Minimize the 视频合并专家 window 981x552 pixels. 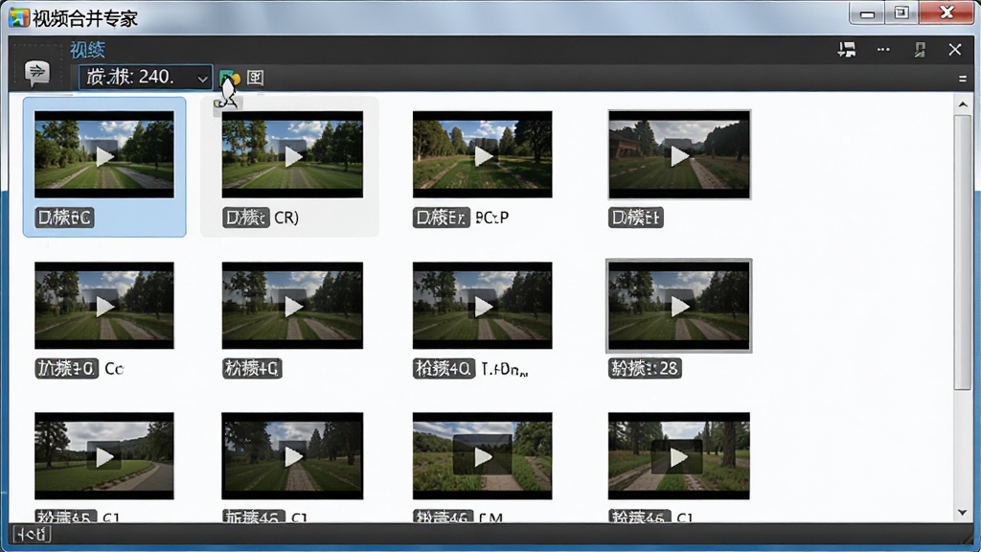pyautogui.click(x=867, y=13)
